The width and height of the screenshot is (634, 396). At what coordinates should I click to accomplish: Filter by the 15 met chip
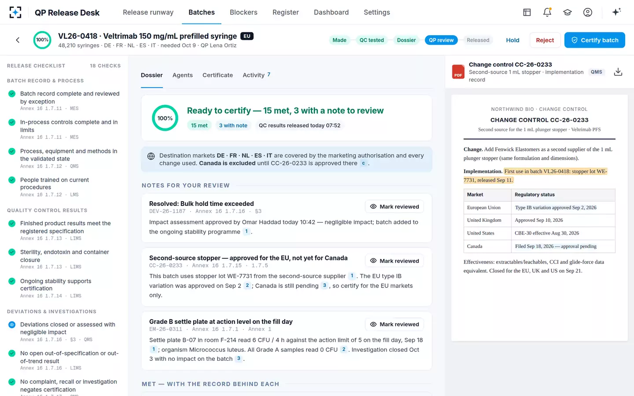(x=199, y=125)
